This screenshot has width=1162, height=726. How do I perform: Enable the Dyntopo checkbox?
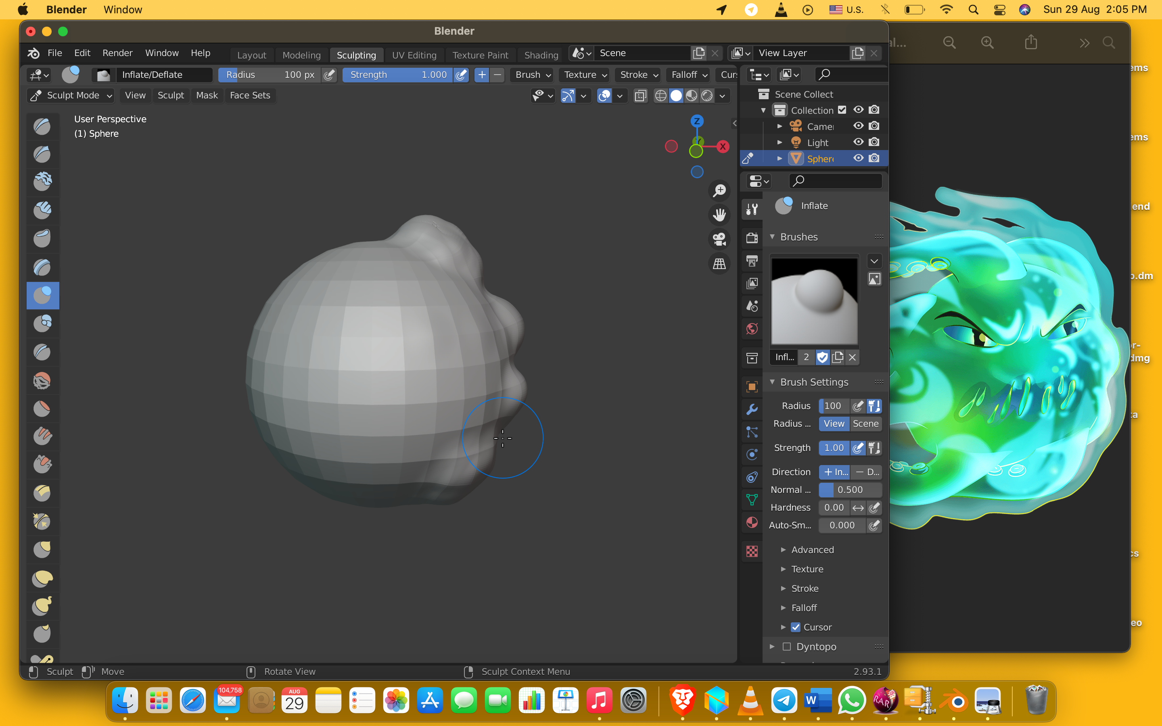(x=786, y=646)
